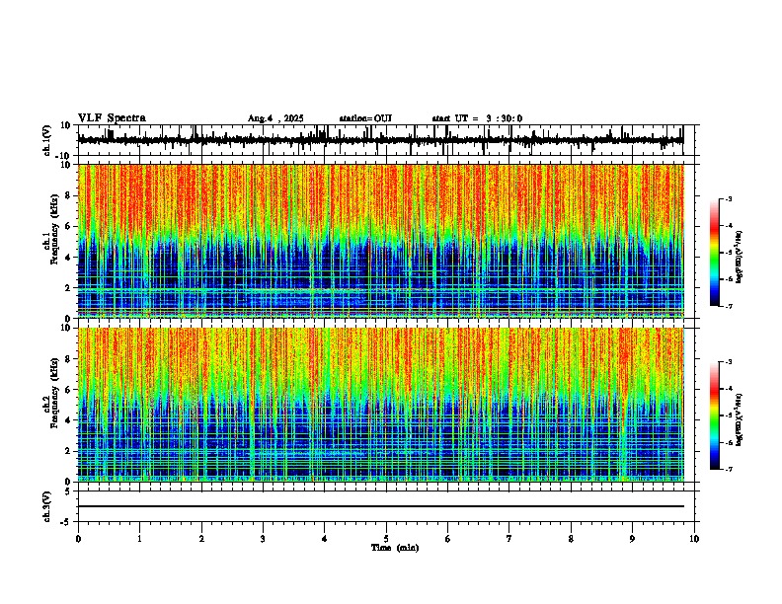This screenshot has height=604, width=782.
Task: Click the '-3' value atop ch.2 colorbar
Action: [x=729, y=362]
